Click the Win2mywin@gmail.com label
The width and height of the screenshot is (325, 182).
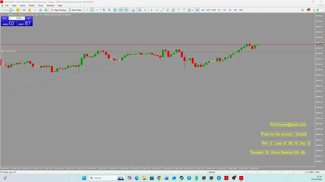point(288,124)
